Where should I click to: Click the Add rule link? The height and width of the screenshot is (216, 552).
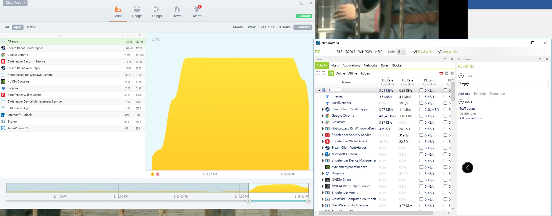click(x=464, y=94)
